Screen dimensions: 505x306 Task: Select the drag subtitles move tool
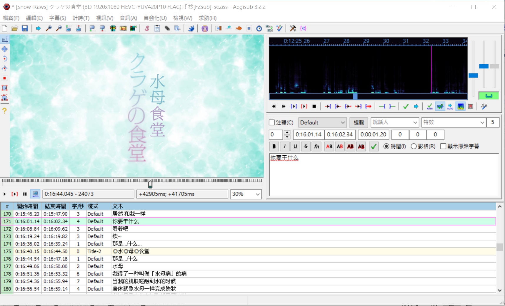pyautogui.click(x=5, y=49)
